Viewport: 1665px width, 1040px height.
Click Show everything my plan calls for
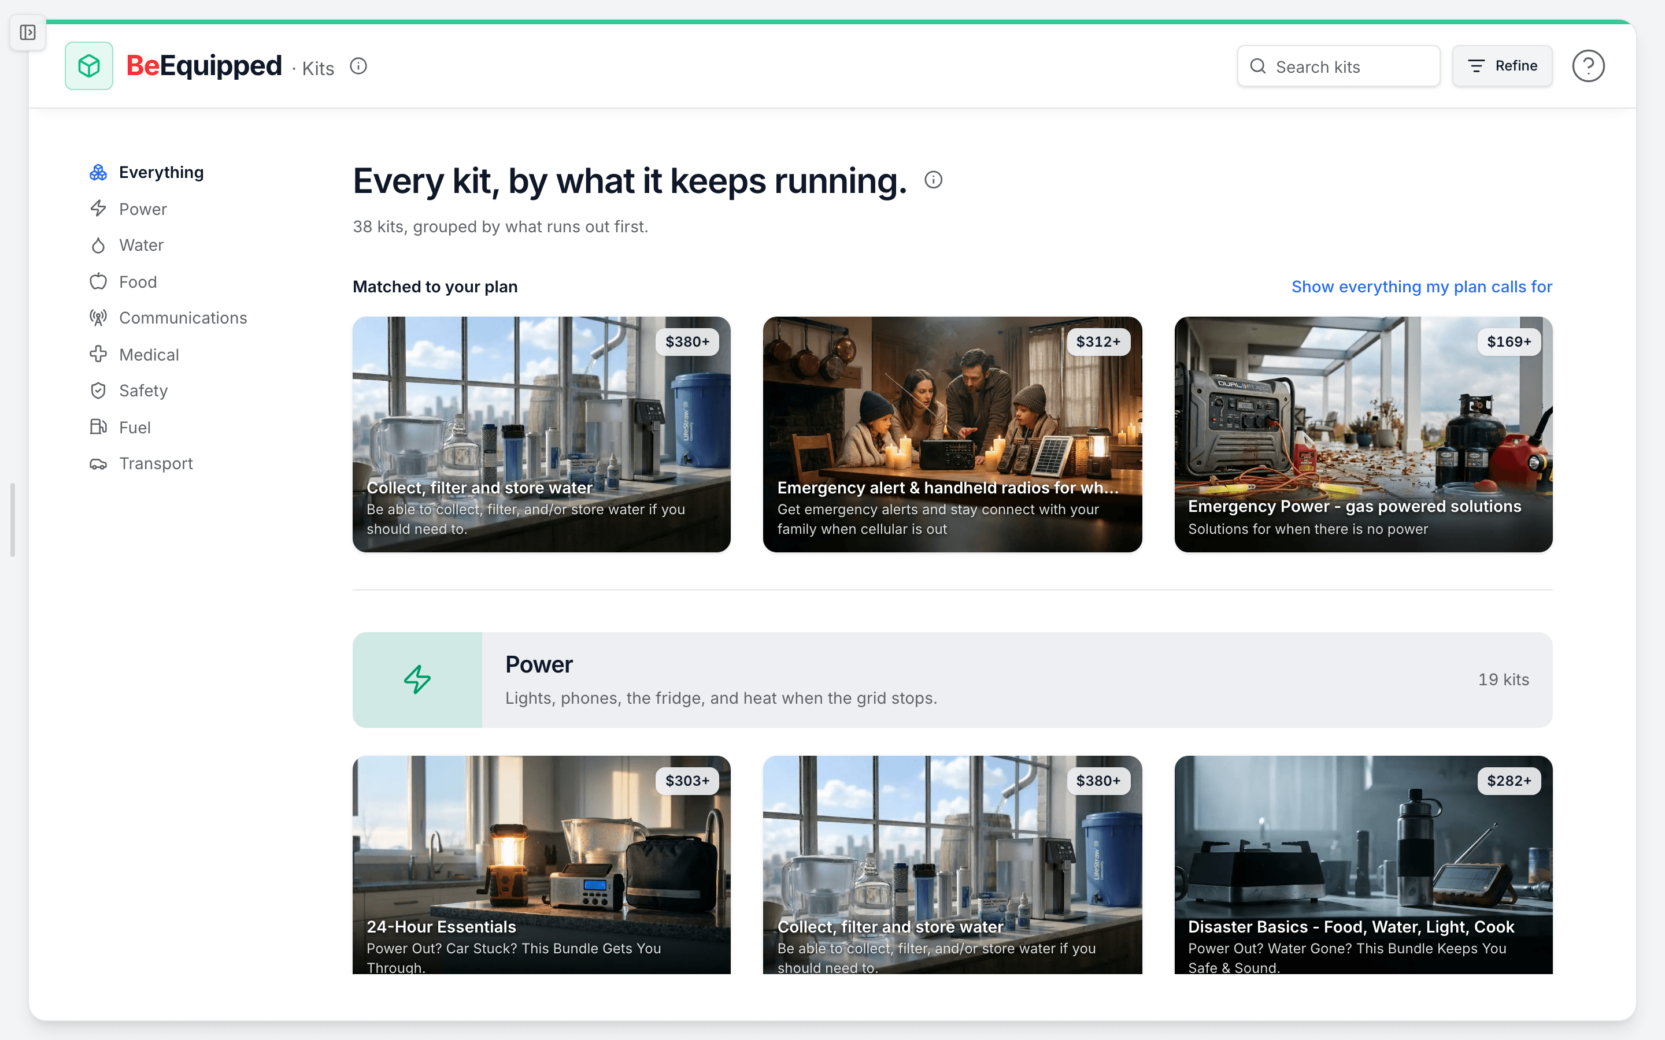tap(1422, 287)
